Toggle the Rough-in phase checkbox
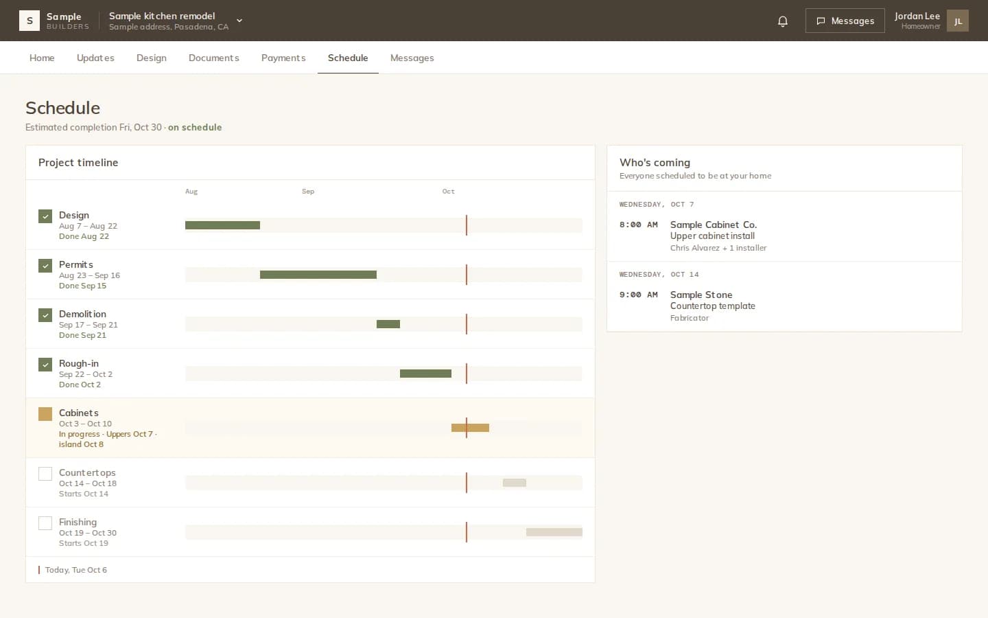Image resolution: width=988 pixels, height=618 pixels. click(45, 365)
